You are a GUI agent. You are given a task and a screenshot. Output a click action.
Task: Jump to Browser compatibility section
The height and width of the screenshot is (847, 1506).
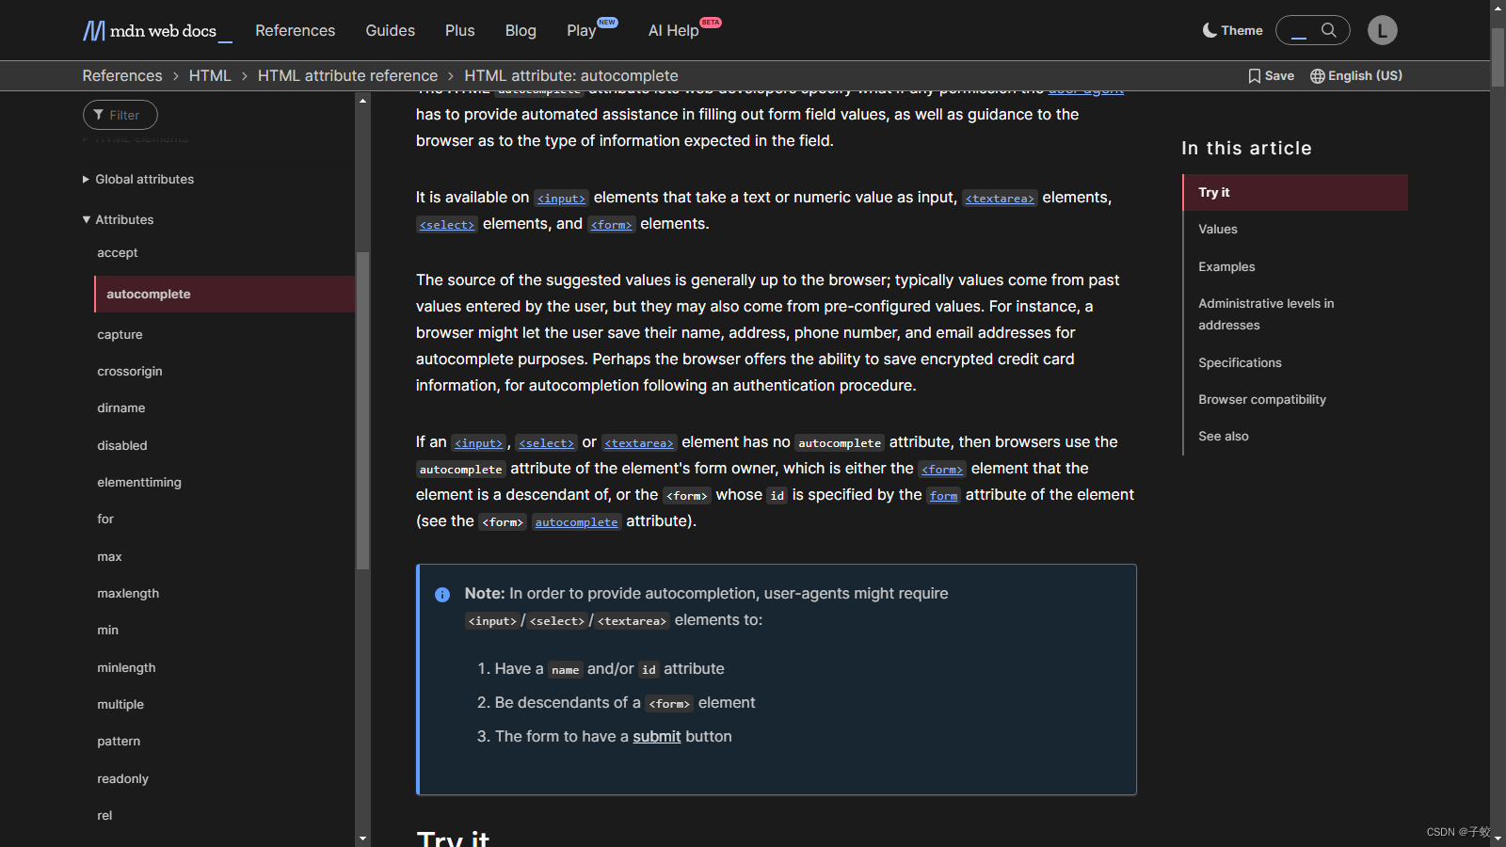coord(1262,399)
